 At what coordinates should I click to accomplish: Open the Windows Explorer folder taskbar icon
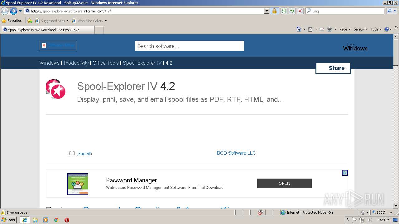[35, 220]
